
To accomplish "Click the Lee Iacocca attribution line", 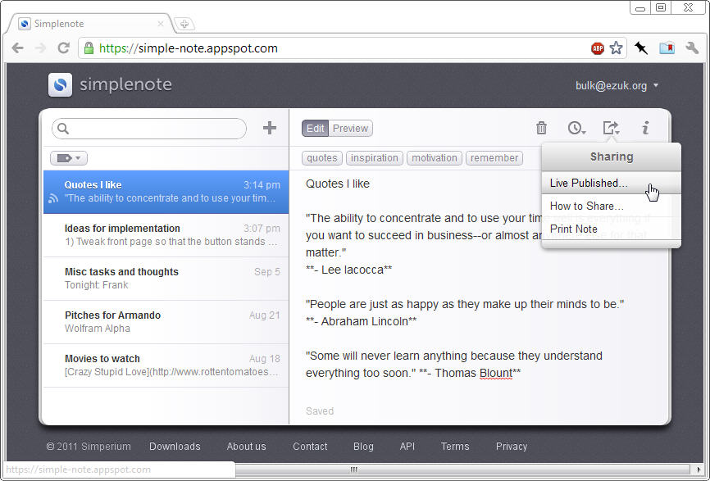I will pyautogui.click(x=348, y=270).
